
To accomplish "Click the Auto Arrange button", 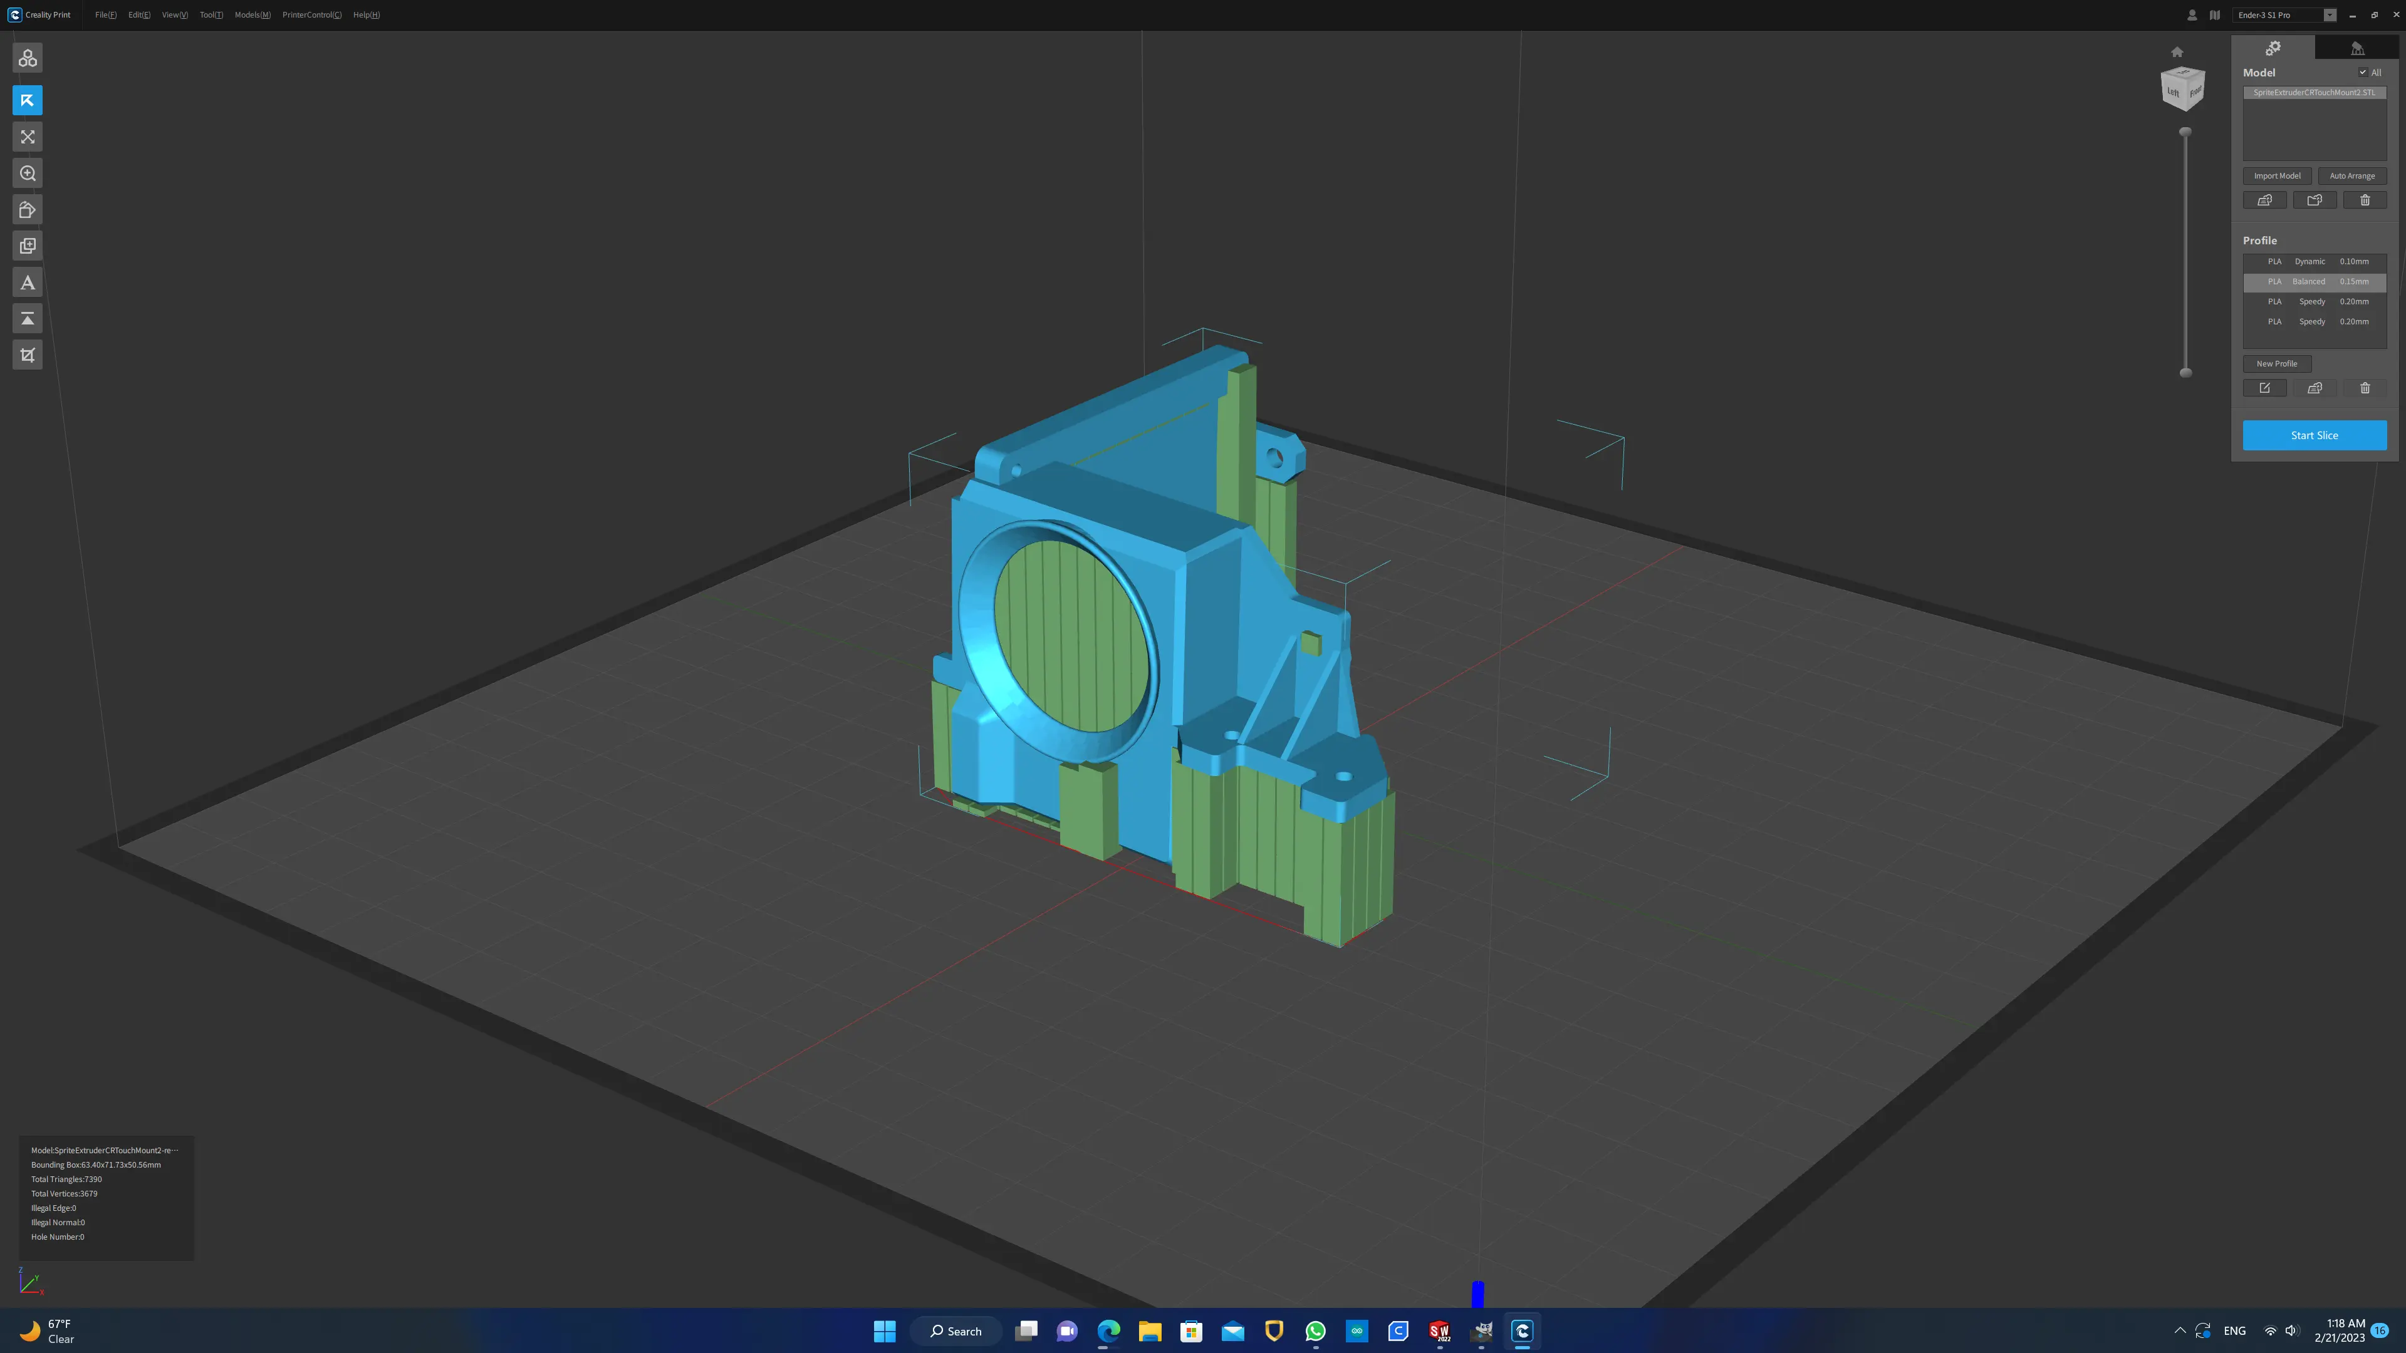I will (x=2352, y=175).
